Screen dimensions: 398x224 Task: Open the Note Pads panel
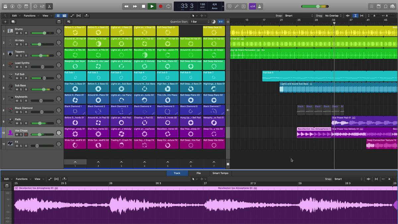tap(379, 6)
